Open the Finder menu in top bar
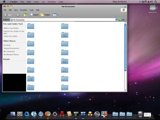 tap(14, 2)
